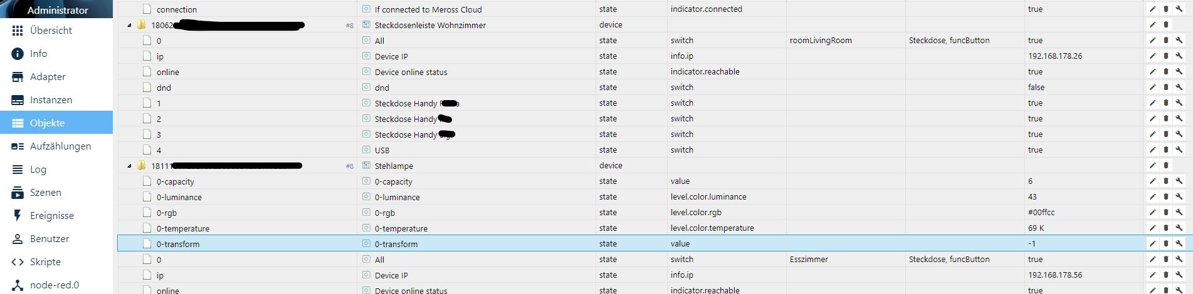1193x294 pixels.
Task: Delete the 0-transform object
Action: (x=1166, y=244)
